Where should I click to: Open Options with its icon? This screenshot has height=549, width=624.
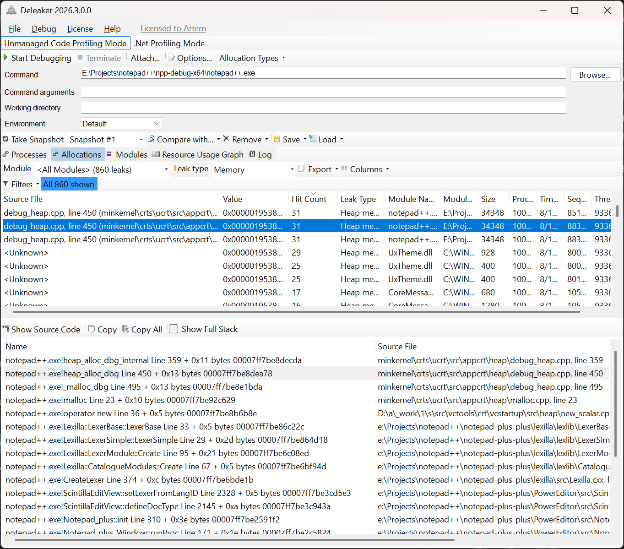tap(172, 58)
